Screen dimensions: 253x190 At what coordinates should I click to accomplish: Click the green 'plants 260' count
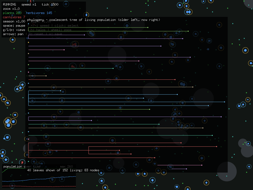tap(12, 13)
